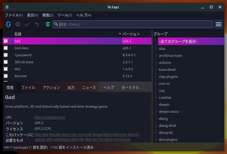Select the arduino group
227x154 pixels.
coord(165,62)
